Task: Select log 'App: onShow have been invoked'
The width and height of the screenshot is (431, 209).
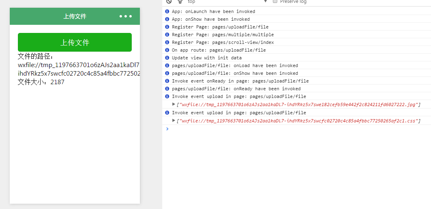Action: pyautogui.click(x=211, y=19)
